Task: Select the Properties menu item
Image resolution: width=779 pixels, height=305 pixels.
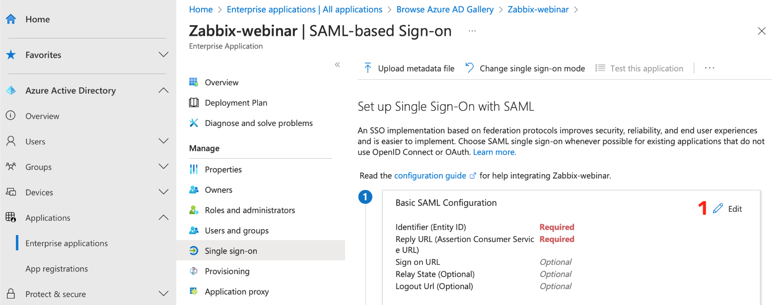Action: point(223,169)
